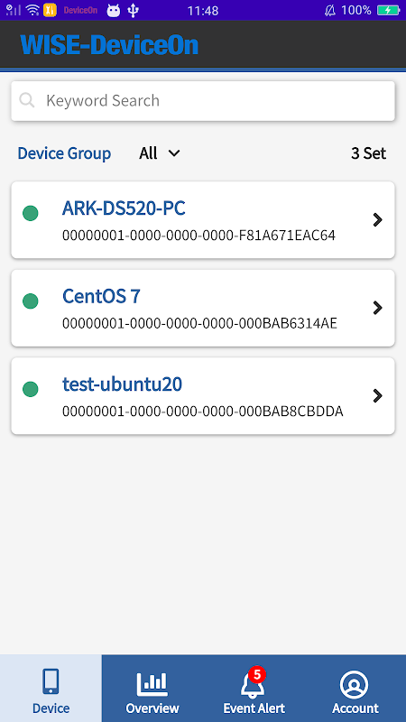
Task: Tap the red 5 notification badge
Action: tap(257, 674)
